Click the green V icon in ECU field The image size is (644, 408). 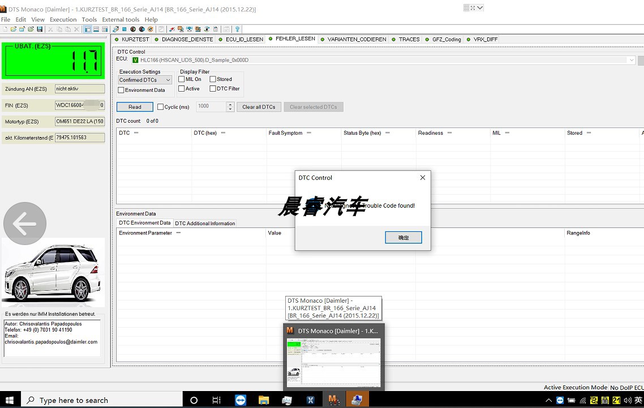(136, 61)
